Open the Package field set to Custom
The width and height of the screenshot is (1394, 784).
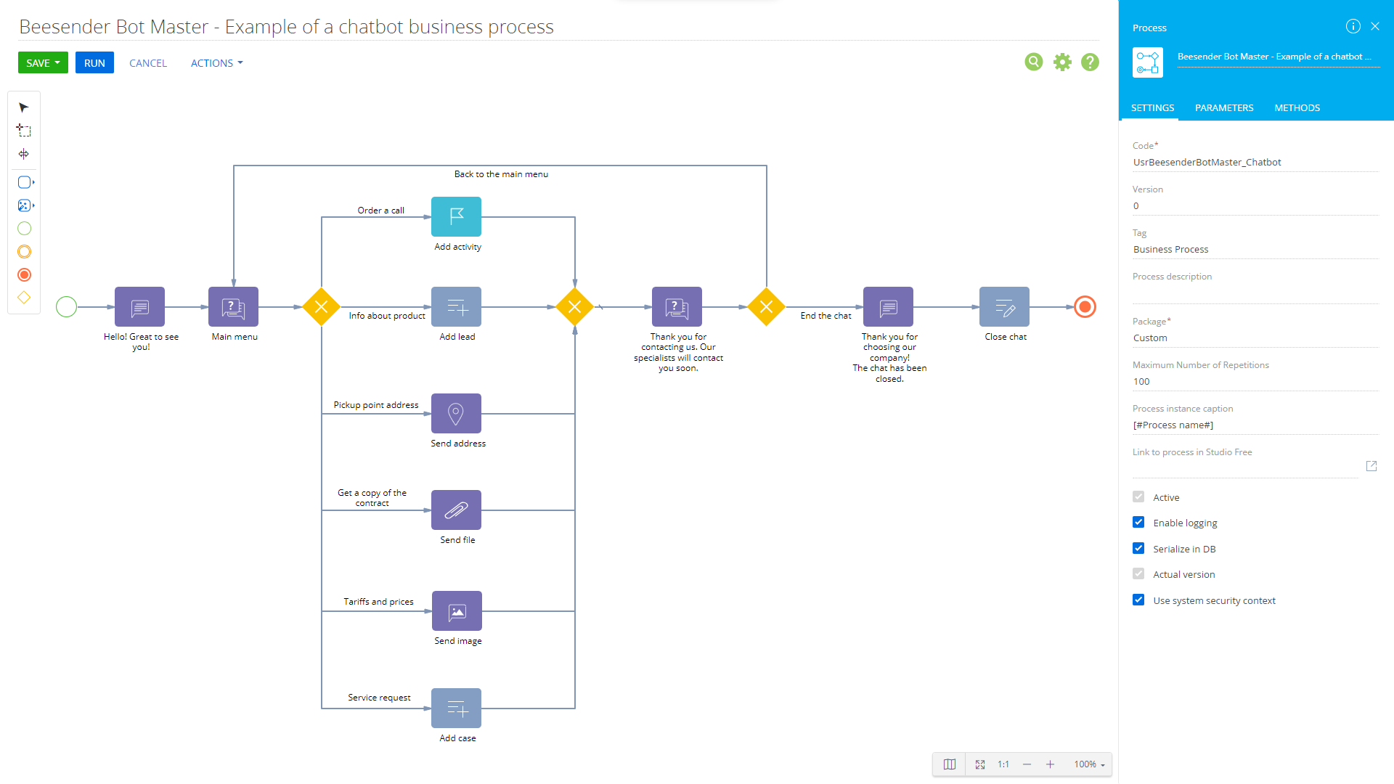[1255, 338]
